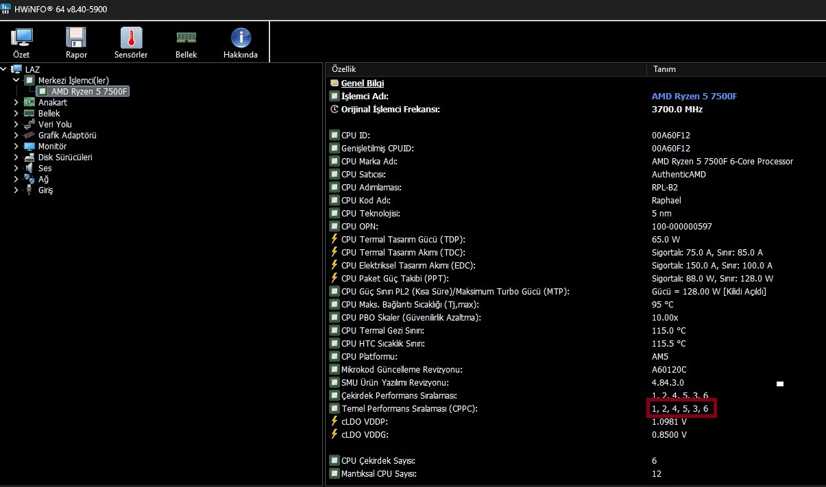Expand the Grafik Adaptörü node
The width and height of the screenshot is (826, 487).
[16, 135]
